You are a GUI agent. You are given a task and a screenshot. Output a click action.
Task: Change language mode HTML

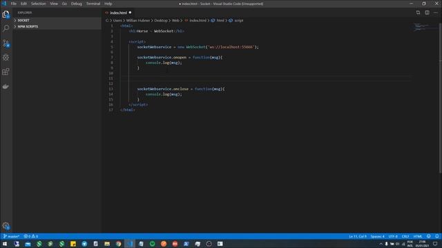coord(418,236)
